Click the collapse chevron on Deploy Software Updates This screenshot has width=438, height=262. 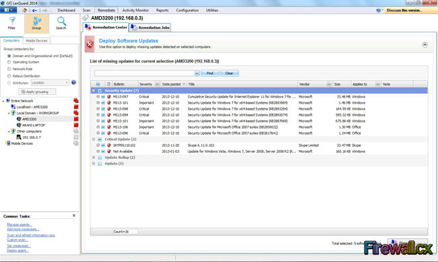425,44
